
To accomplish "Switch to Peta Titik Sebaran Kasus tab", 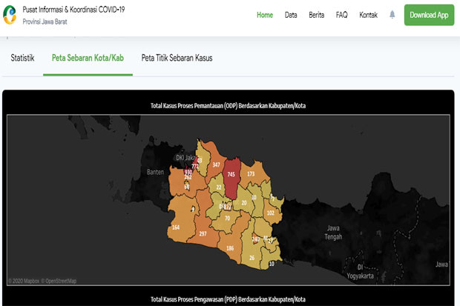I will (x=177, y=58).
